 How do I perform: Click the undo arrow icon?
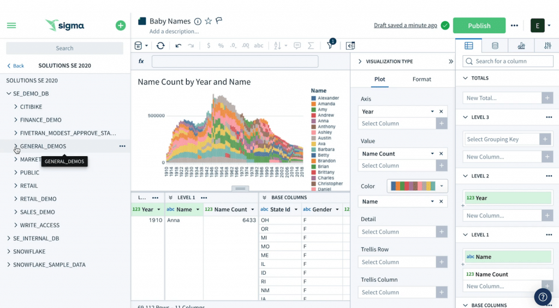[179, 46]
